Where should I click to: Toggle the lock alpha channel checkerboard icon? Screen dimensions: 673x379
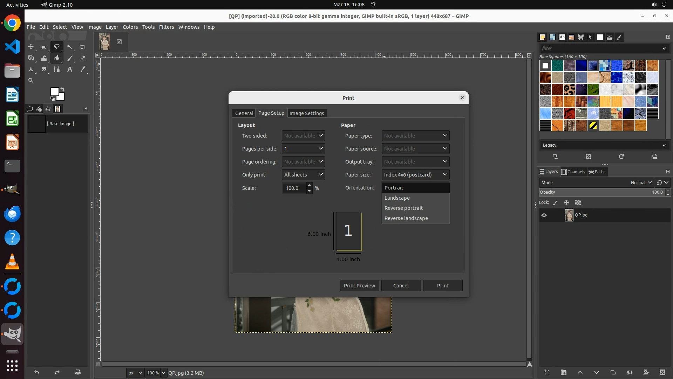tap(578, 202)
